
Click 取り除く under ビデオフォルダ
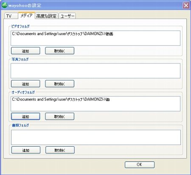(x=59, y=51)
